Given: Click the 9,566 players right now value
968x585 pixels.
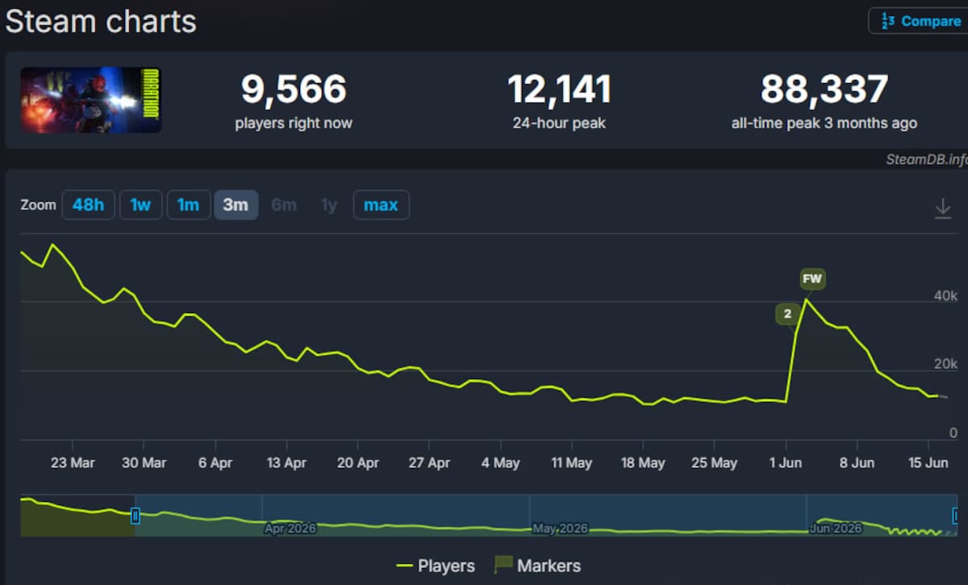Looking at the screenshot, I should point(294,89).
